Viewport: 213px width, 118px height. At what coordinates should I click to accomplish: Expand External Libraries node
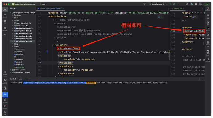click(11, 70)
